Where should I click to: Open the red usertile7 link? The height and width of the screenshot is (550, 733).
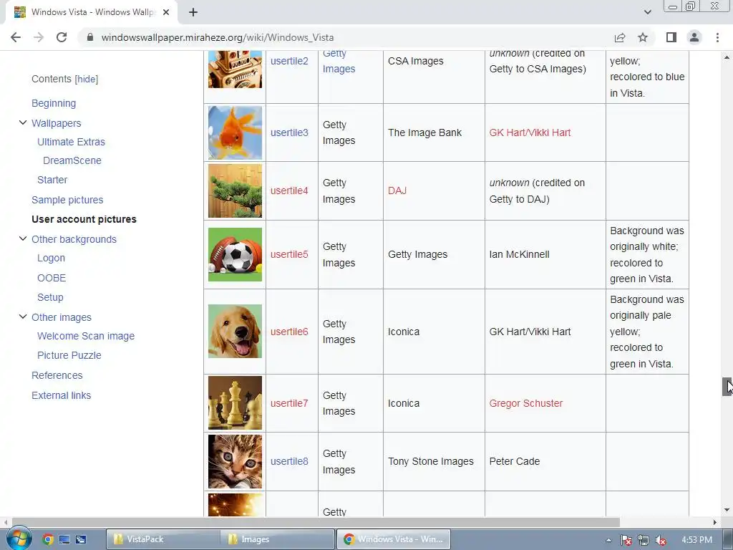click(x=289, y=403)
